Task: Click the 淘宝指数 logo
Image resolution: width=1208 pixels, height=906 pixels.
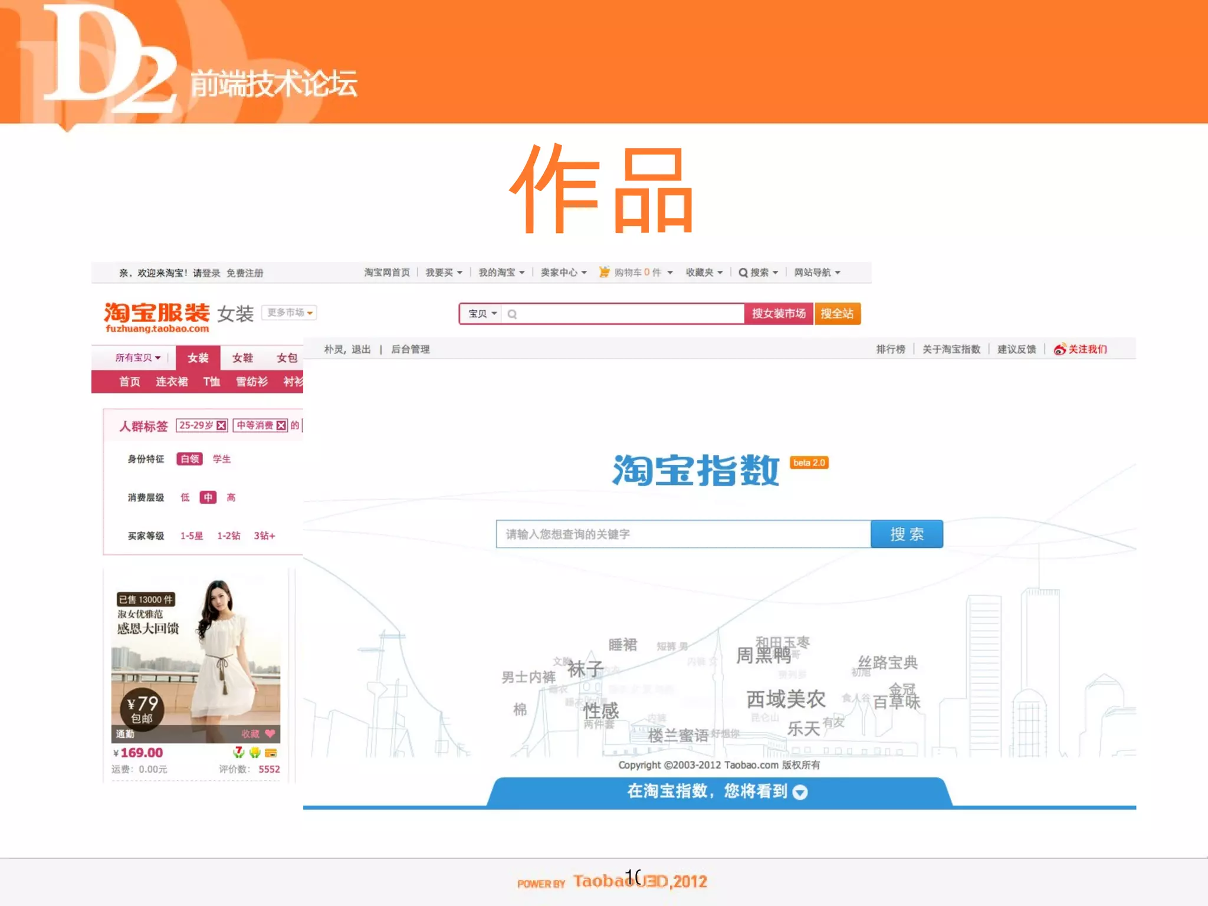Action: click(x=696, y=470)
